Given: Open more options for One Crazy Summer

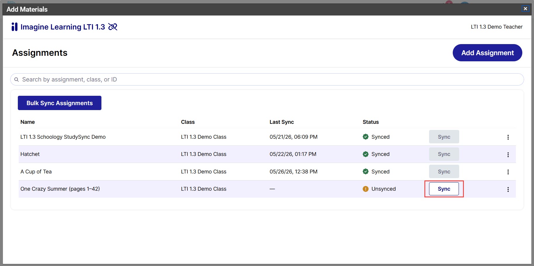Looking at the screenshot, I should pyautogui.click(x=508, y=189).
